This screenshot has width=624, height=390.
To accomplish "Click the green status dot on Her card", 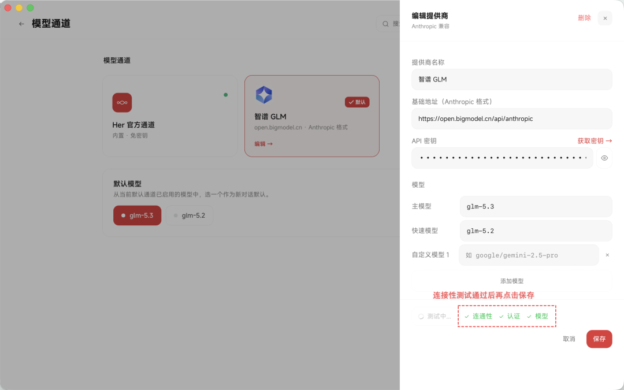I will (x=226, y=95).
